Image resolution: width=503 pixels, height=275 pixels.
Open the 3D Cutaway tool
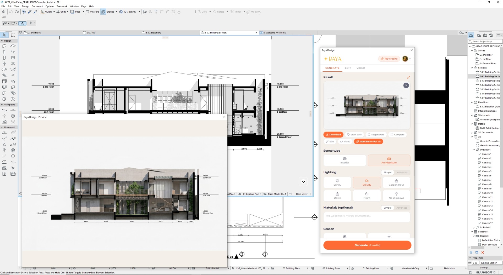point(128,12)
